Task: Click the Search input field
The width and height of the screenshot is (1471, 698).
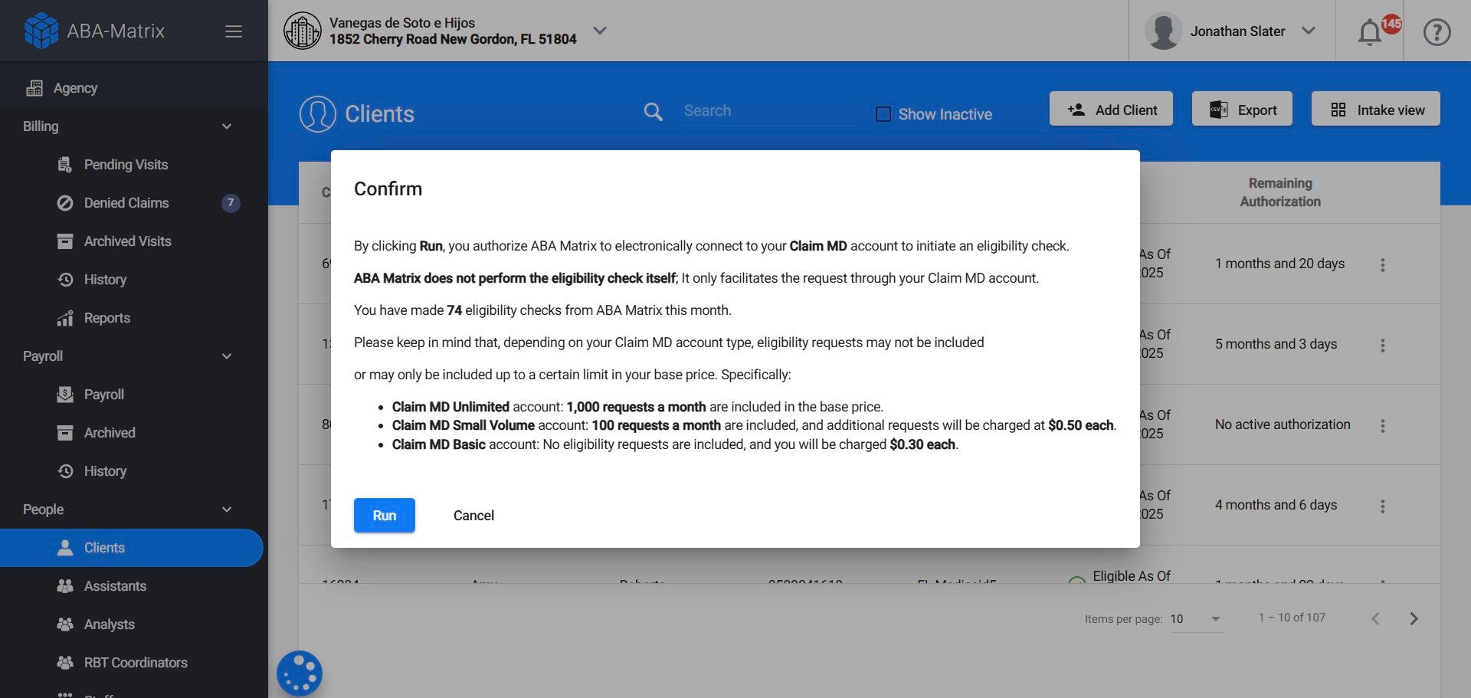Action: coord(769,111)
